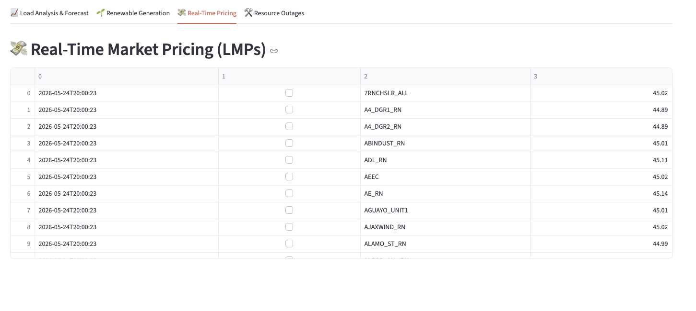Toggle the AJAXWIND_RN row checkbox
The height and width of the screenshot is (311, 696).
(289, 227)
